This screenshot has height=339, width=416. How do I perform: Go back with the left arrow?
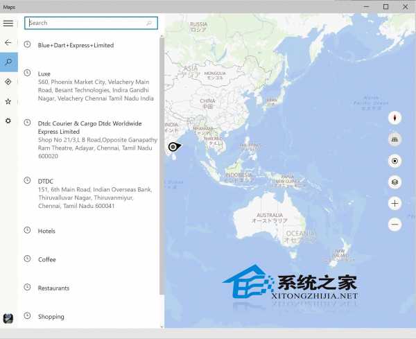pos(8,42)
